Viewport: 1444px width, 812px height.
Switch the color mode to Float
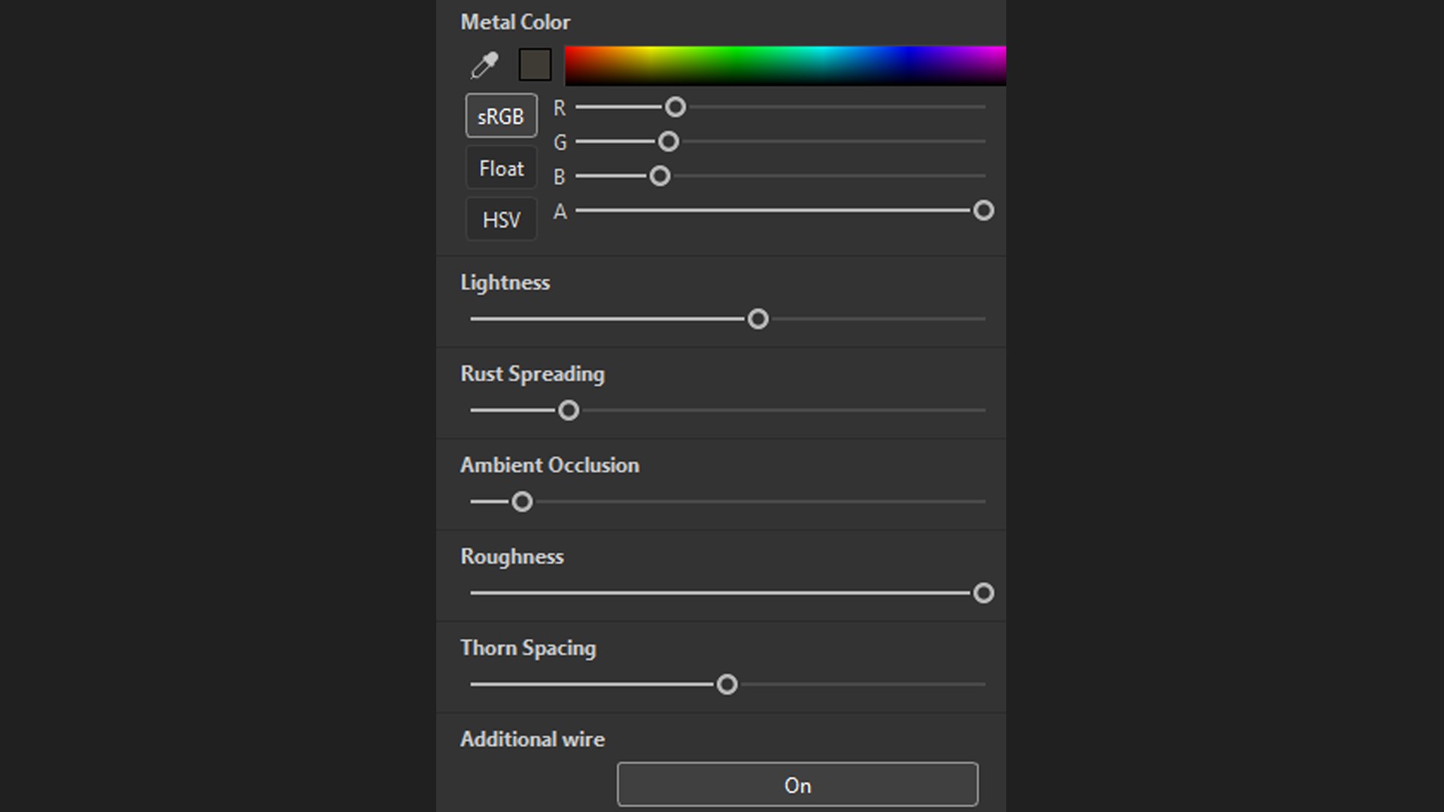coord(501,168)
